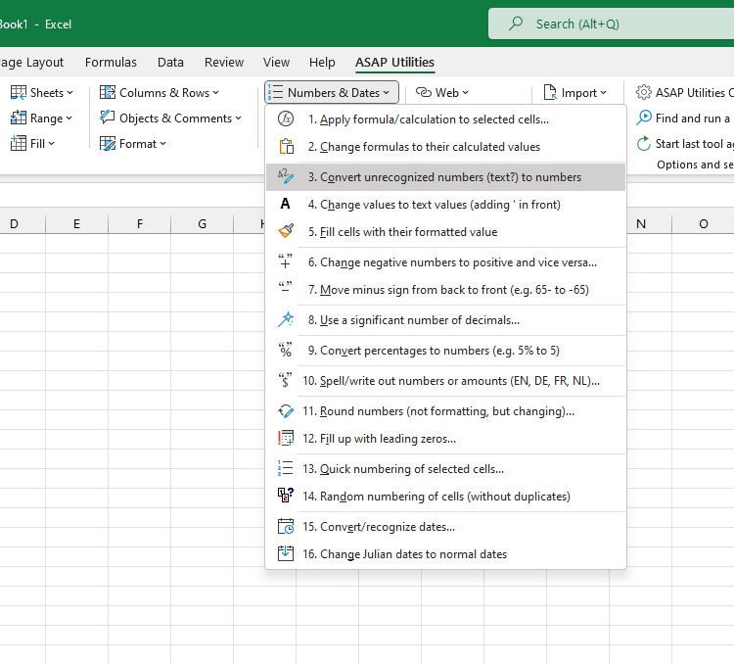
Task: Open the Format dropdown arrow
Action: [x=162, y=143]
